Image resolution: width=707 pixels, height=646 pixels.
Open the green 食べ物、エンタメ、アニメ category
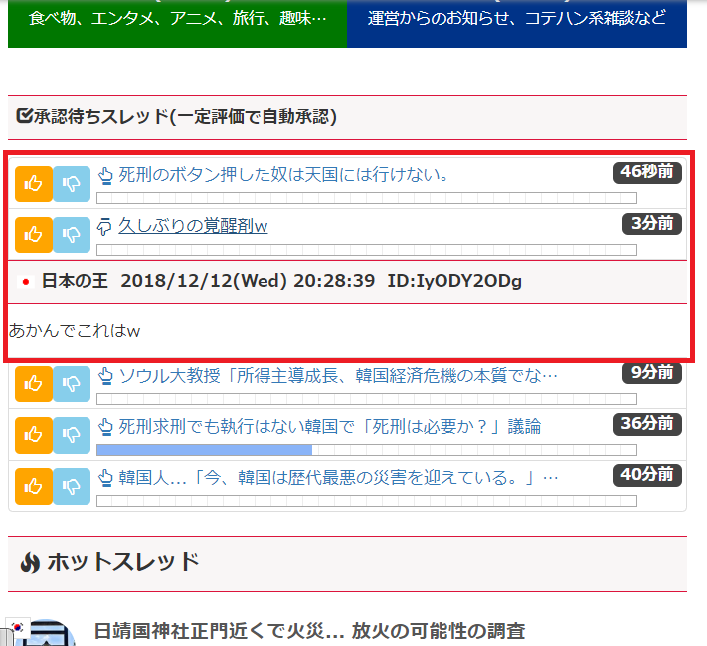pos(177,22)
